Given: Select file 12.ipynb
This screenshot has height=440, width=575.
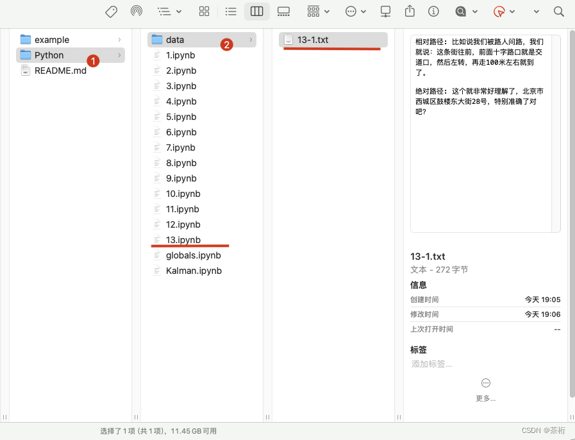Looking at the screenshot, I should point(202,224).
